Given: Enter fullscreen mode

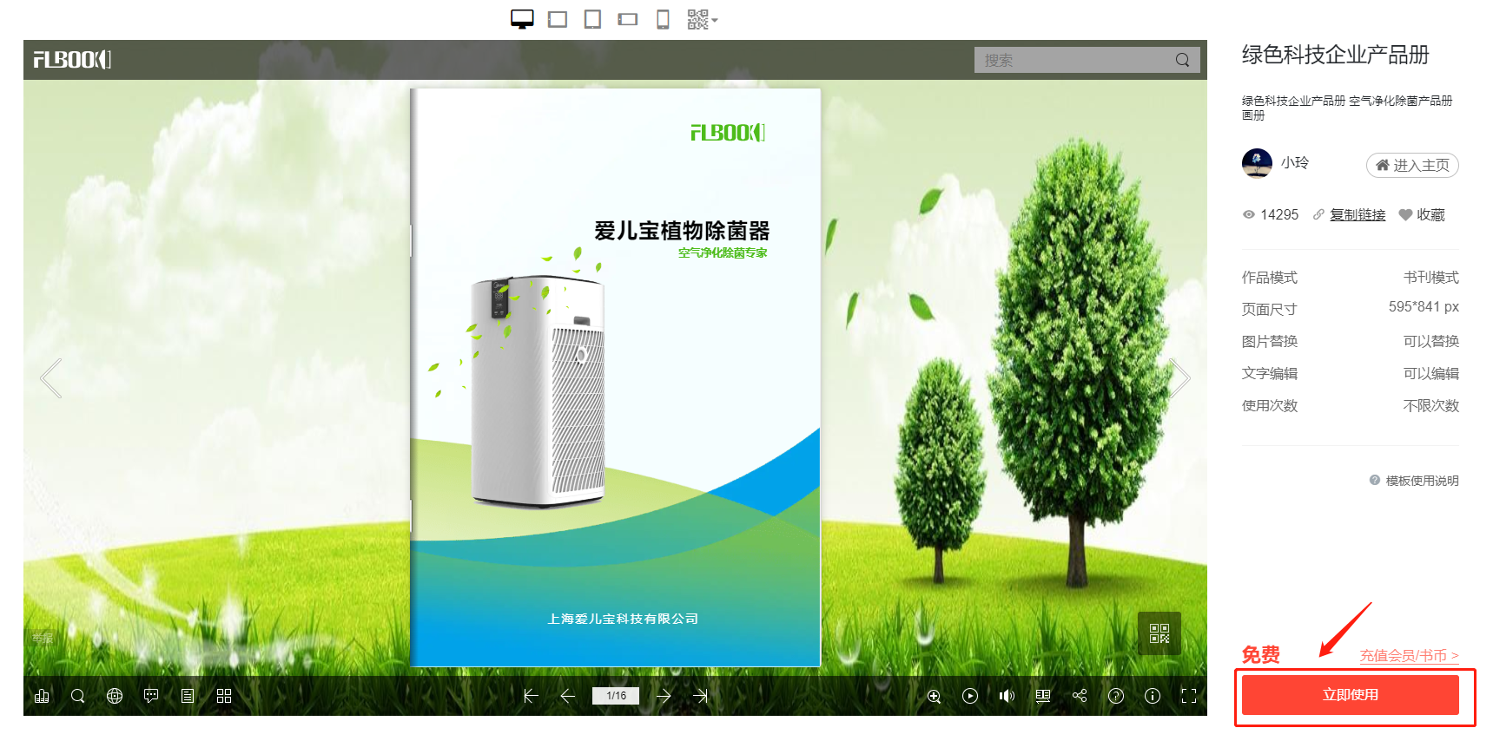Looking at the screenshot, I should coord(1189,696).
